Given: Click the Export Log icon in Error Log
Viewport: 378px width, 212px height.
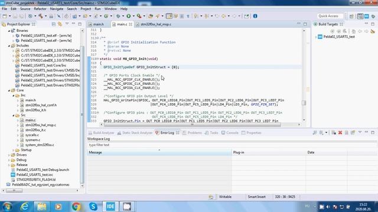Looking at the screenshot, I should tap(315, 132).
